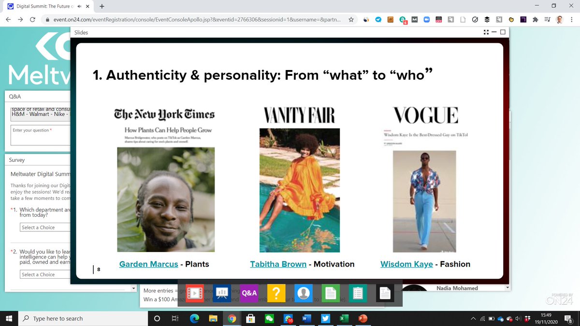Screen dimensions: 580x326
Task: Open WeChat from taskbar
Action: click(x=269, y=318)
